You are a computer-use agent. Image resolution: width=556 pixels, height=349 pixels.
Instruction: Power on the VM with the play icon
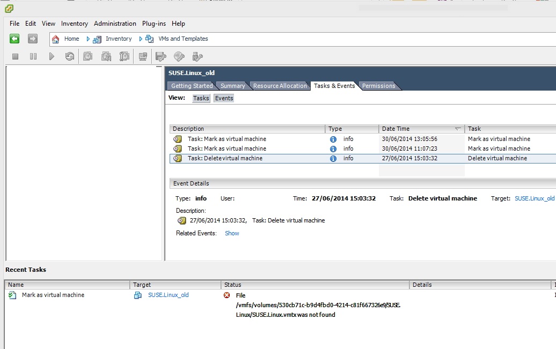tap(52, 56)
